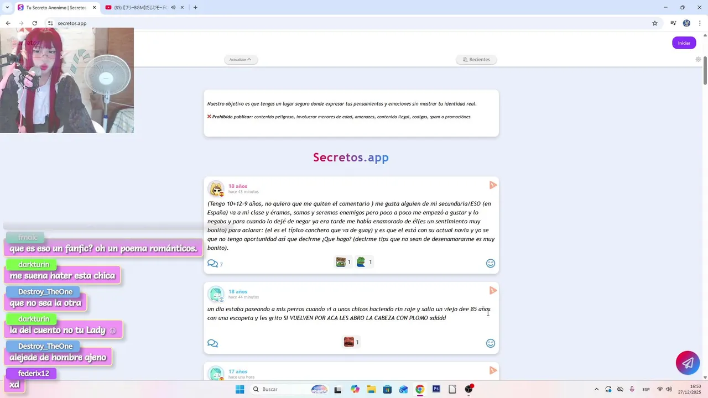Open the ESP language indicator
Image resolution: width=708 pixels, height=398 pixels.
pyautogui.click(x=646, y=389)
